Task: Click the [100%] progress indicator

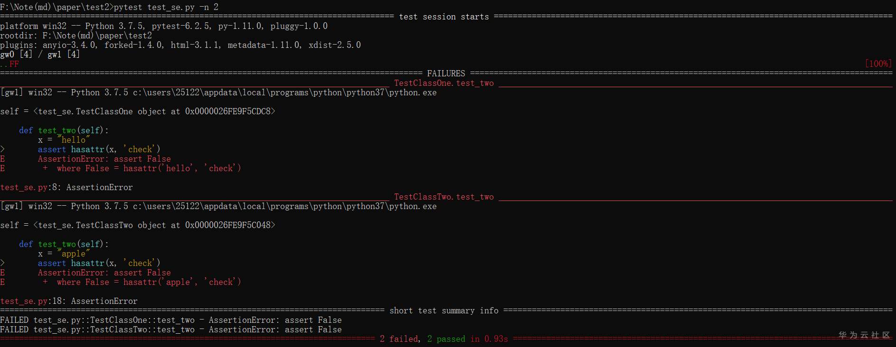Action: pyautogui.click(x=878, y=64)
